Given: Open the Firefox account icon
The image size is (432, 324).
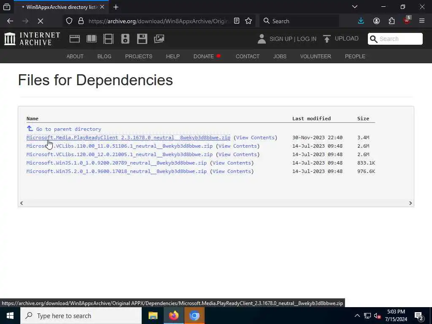Looking at the screenshot, I should coord(376,21).
